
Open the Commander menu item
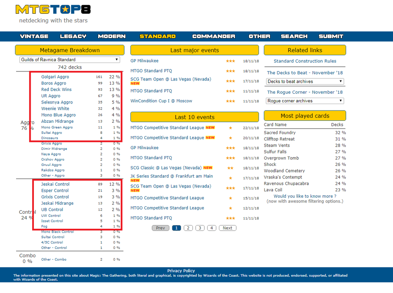(x=213, y=36)
